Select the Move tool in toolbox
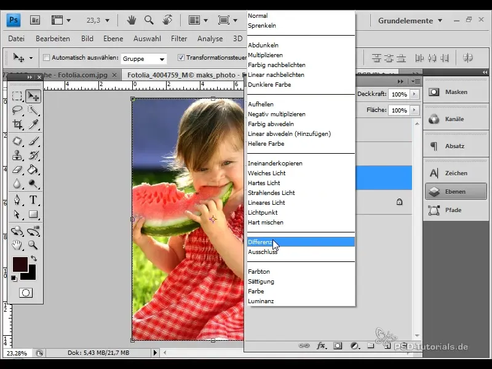The width and height of the screenshot is (492, 369). point(33,96)
